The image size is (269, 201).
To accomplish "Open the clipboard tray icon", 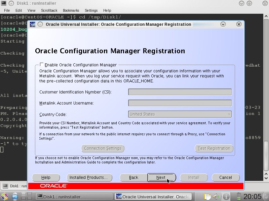I will 207,197.
